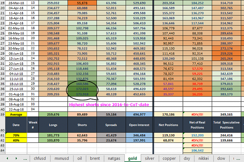Click the previous sheet navigation arrow
Viewport: 244px width, 162px height.
click(x=7, y=158)
